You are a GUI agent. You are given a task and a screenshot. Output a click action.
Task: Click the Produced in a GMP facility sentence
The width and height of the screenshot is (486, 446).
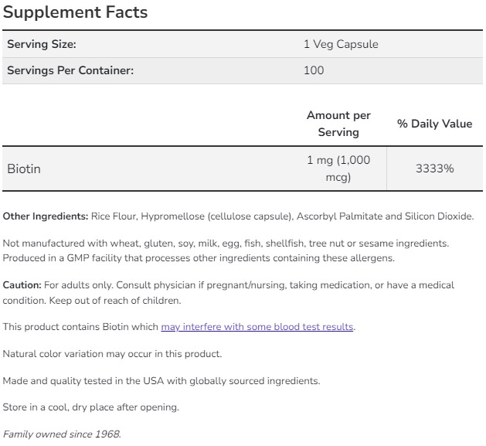[199, 257]
